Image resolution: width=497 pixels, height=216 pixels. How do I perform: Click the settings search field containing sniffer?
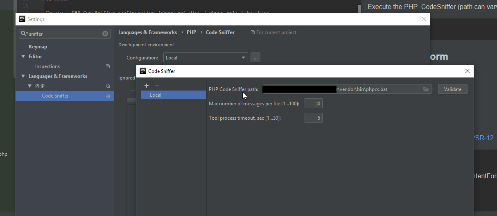[65, 34]
